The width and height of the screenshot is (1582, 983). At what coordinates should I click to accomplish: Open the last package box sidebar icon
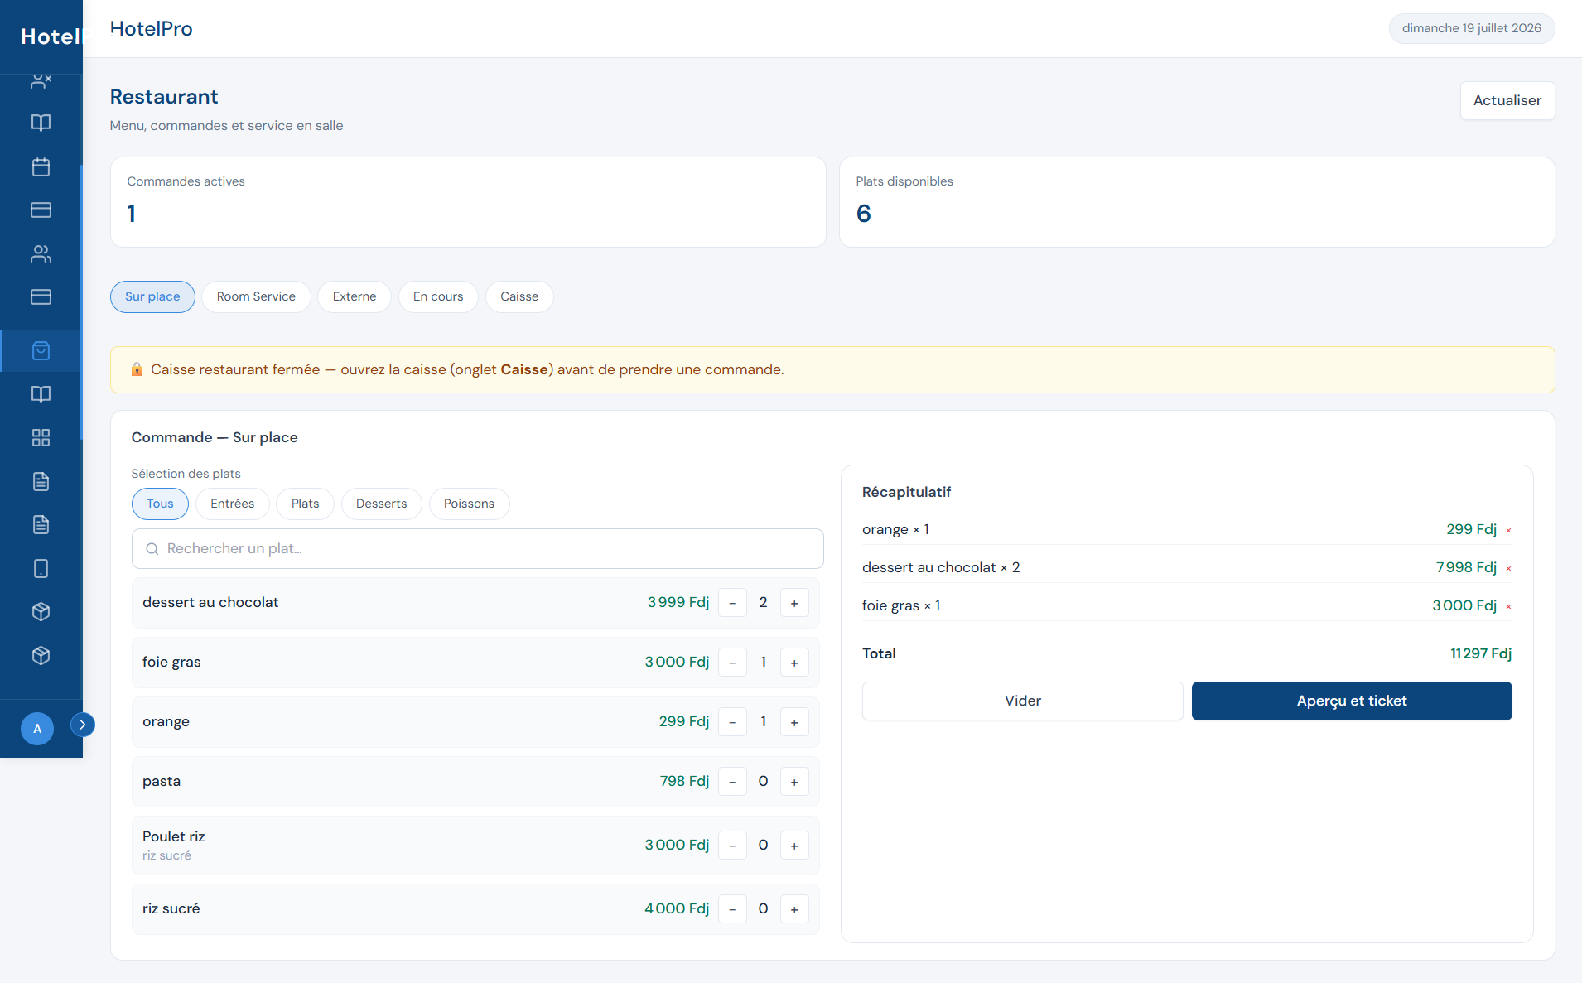[41, 655]
